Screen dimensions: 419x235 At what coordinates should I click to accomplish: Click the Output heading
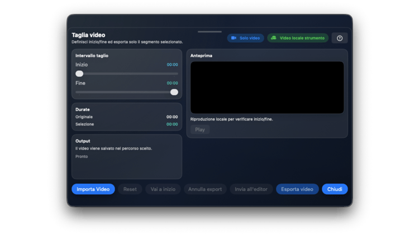click(83, 141)
